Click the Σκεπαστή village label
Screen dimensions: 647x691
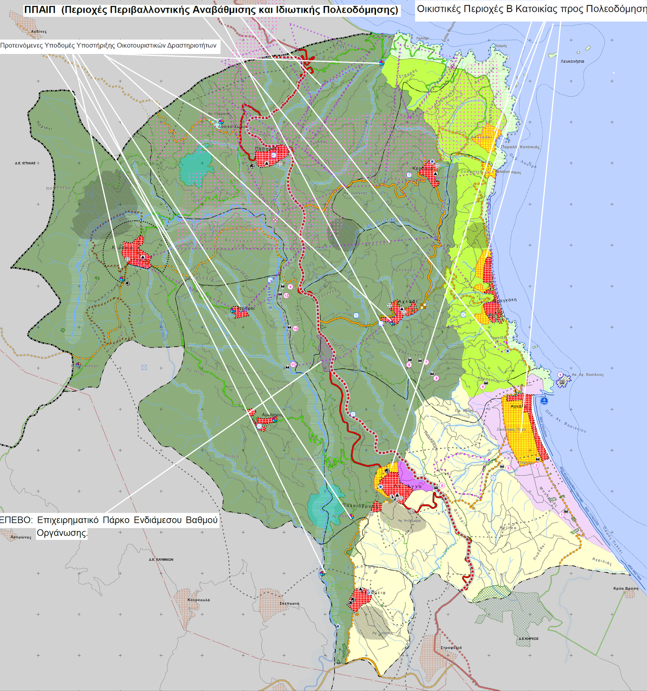pos(289,603)
